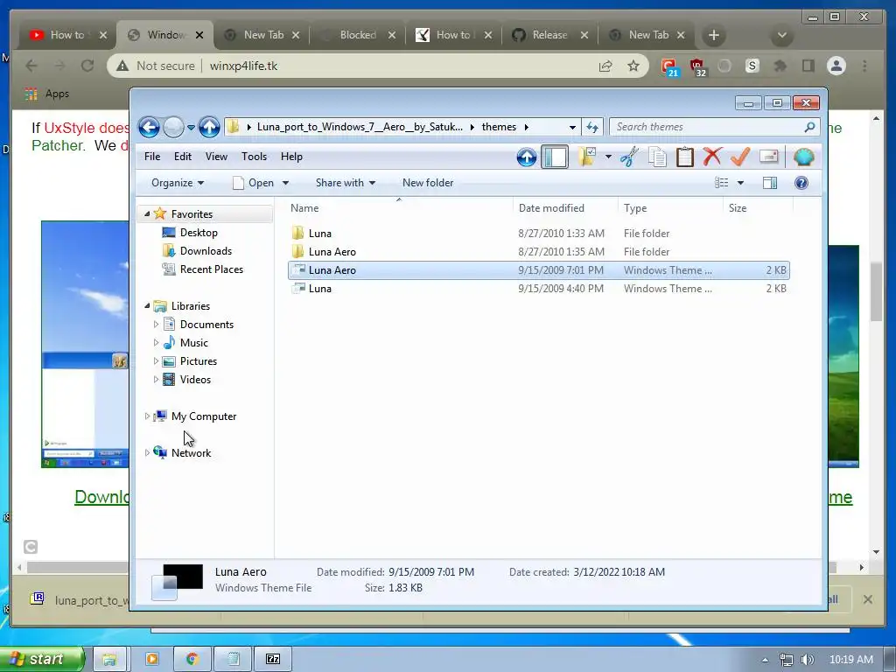Click the Copy pages icon
This screenshot has height=672, width=896.
click(x=657, y=157)
